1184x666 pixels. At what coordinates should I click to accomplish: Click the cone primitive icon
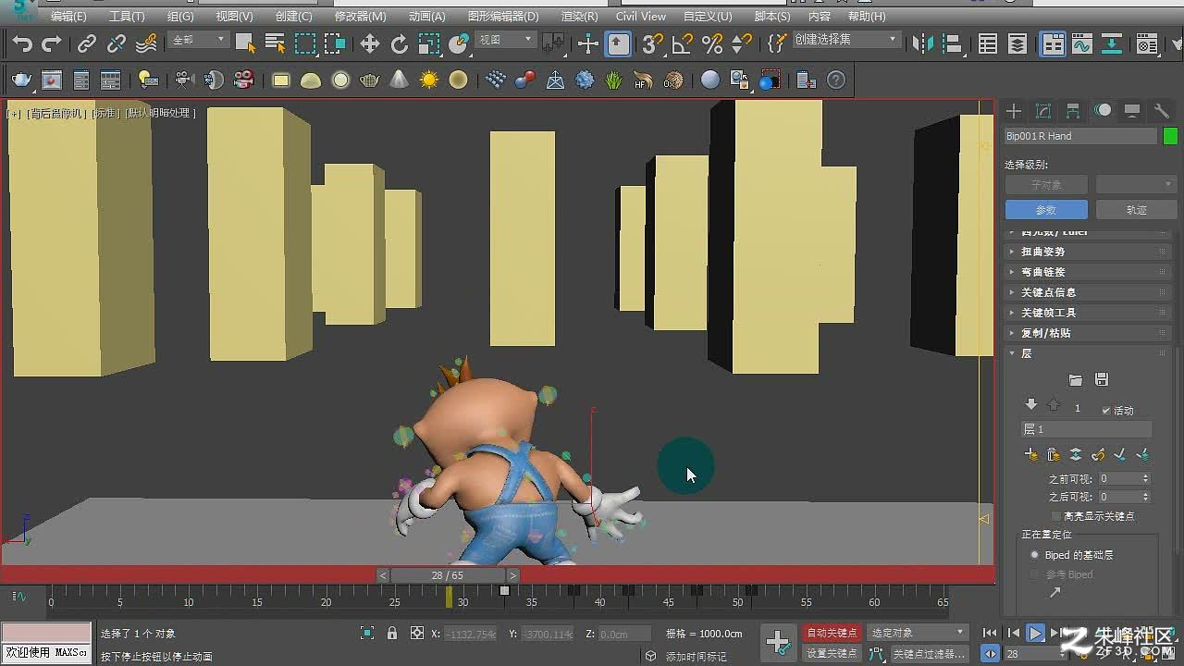[400, 80]
